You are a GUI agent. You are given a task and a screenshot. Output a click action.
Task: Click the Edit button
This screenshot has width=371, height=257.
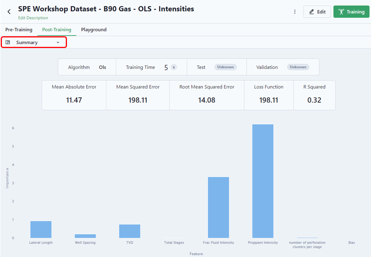317,12
